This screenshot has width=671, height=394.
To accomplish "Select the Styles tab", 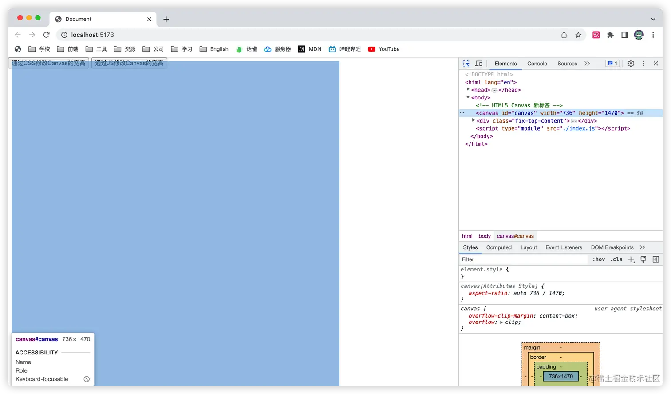I will point(470,247).
